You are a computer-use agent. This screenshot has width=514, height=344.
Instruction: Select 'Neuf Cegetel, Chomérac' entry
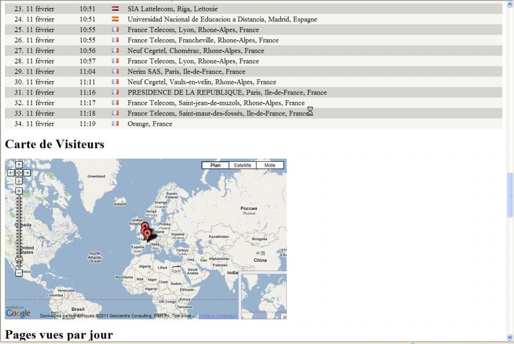196,51
